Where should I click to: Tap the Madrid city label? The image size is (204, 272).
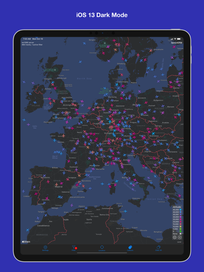[x=59, y=187]
